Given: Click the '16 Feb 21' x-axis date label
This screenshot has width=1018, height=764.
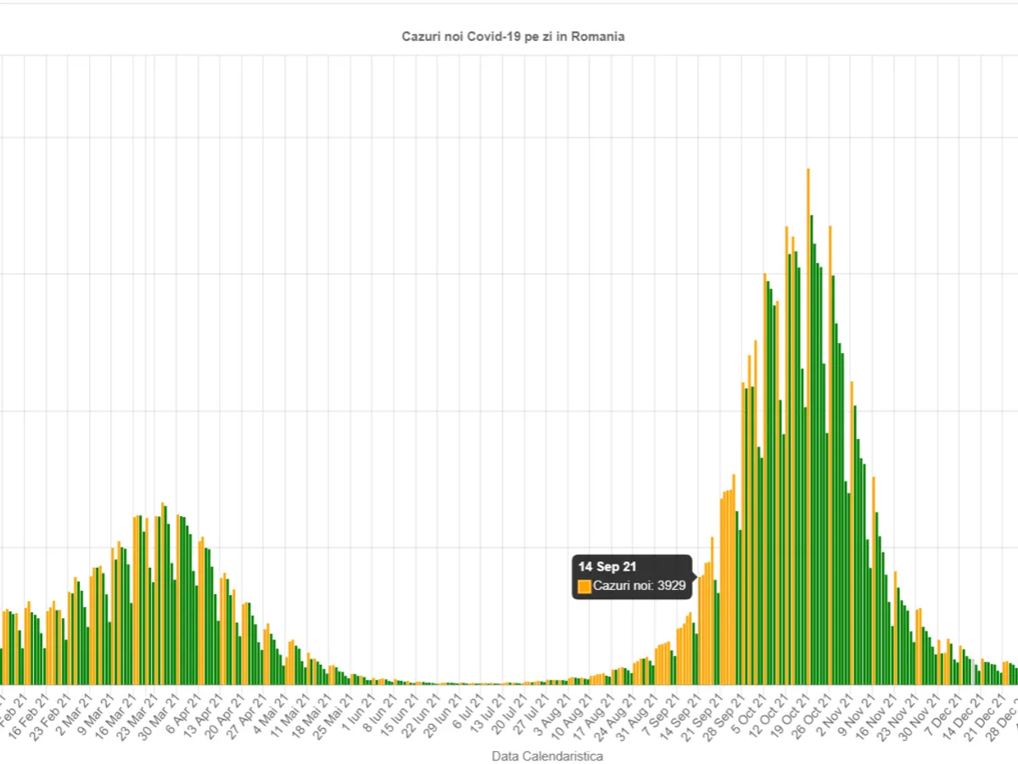Looking at the screenshot, I should tap(25, 718).
